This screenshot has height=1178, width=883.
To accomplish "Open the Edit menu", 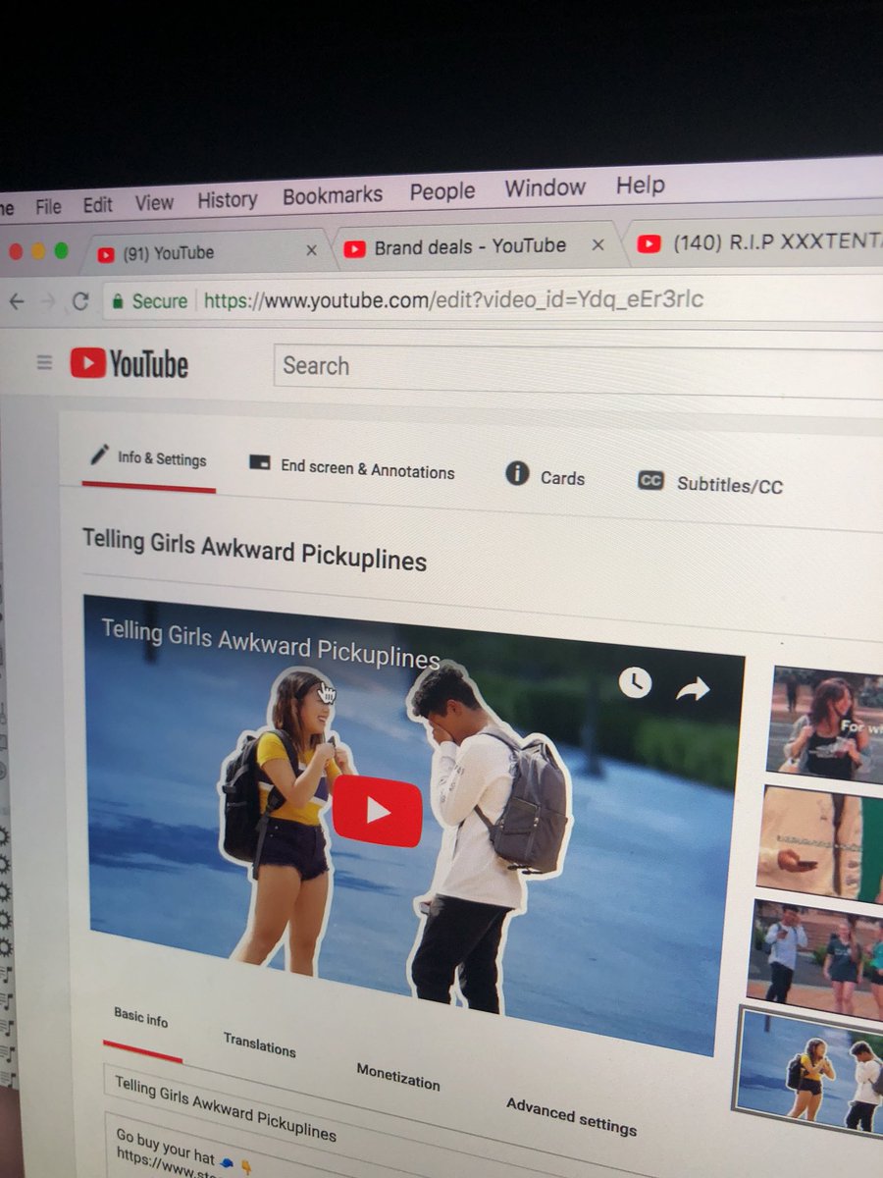I will coord(97,204).
